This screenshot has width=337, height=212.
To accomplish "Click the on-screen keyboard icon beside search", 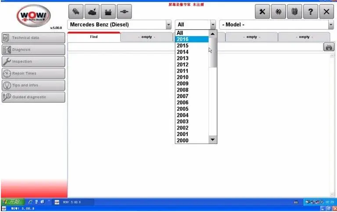I will click(329, 47).
